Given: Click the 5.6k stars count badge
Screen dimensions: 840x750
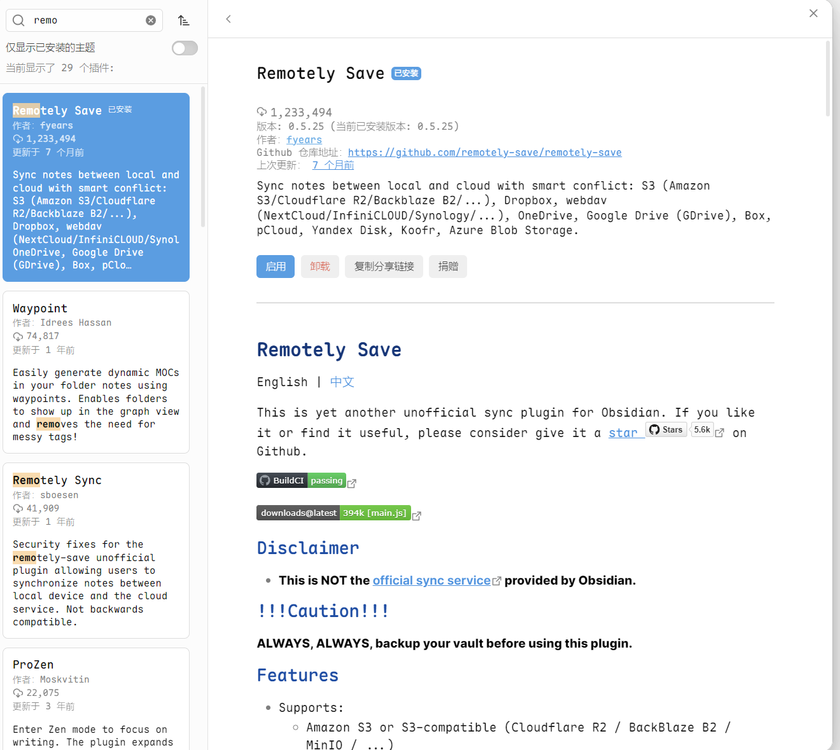Looking at the screenshot, I should pos(702,430).
